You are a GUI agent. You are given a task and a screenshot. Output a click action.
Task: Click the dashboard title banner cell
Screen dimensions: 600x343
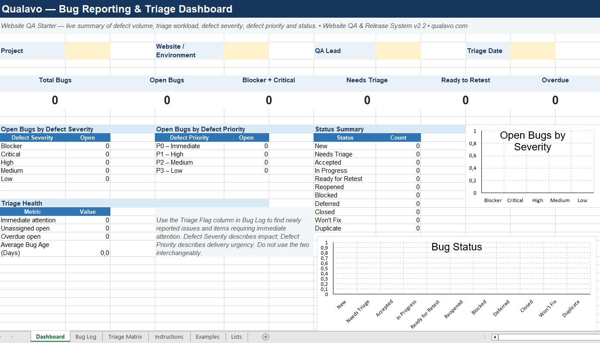pyautogui.click(x=300, y=9)
